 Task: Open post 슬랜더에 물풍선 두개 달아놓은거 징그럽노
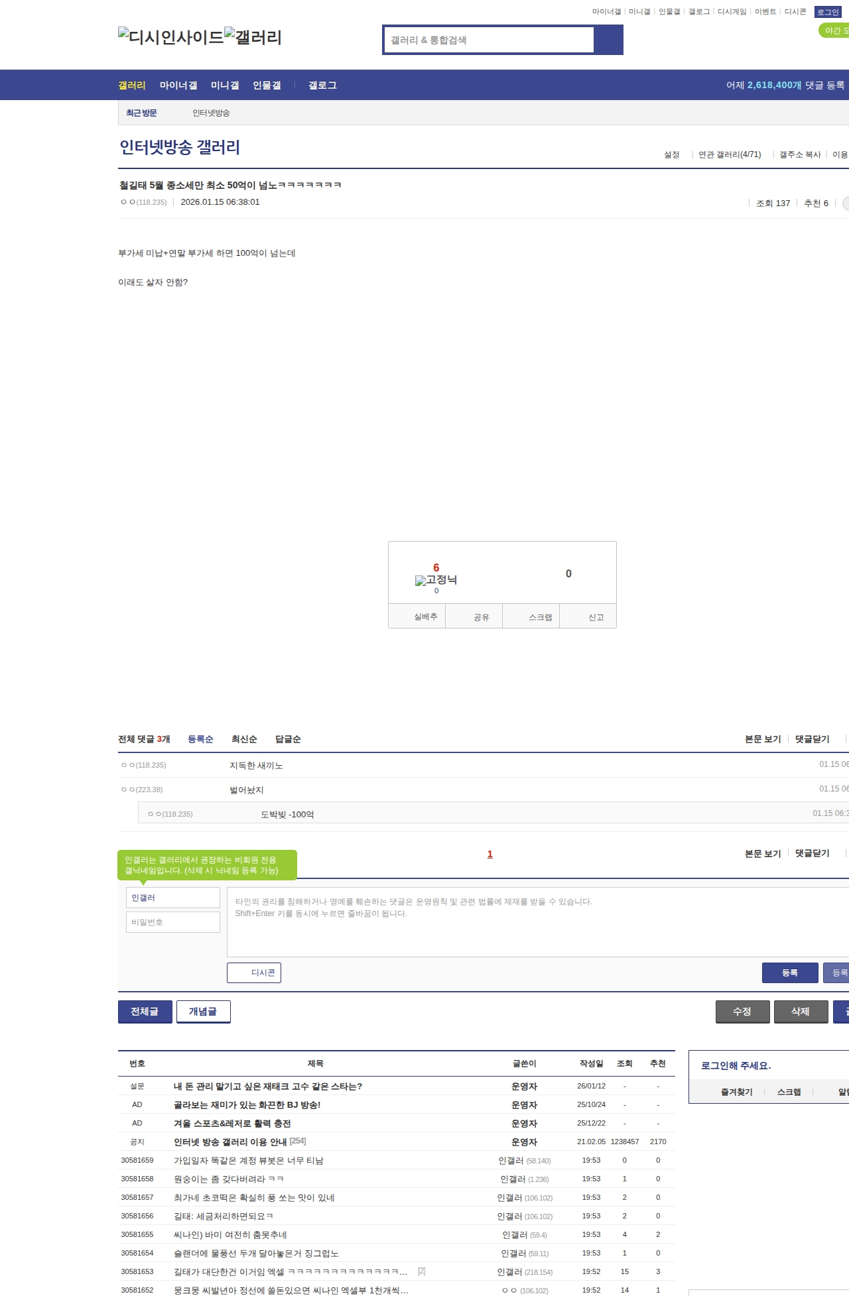click(x=256, y=1254)
